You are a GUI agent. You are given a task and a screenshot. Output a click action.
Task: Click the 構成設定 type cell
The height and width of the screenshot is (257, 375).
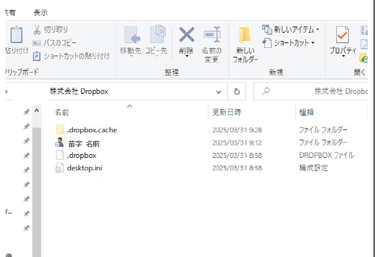click(313, 168)
